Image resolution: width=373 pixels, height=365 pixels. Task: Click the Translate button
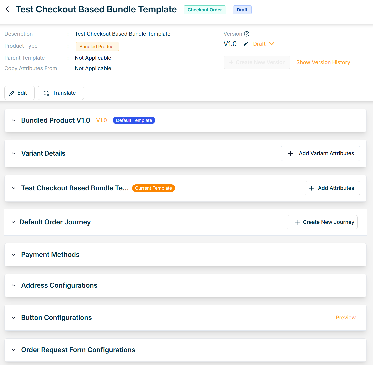[x=61, y=93]
